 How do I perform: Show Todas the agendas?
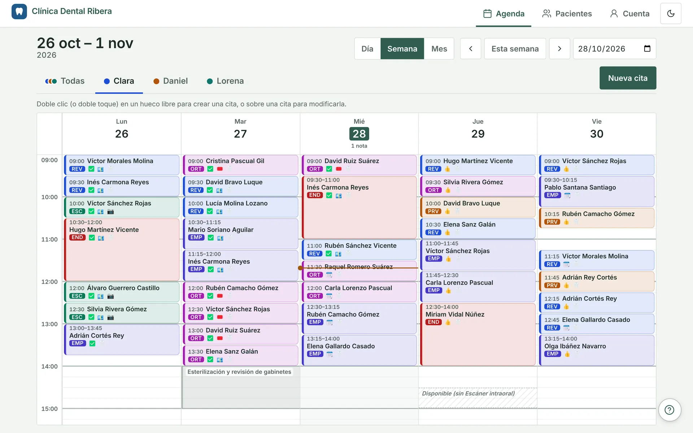click(x=65, y=81)
